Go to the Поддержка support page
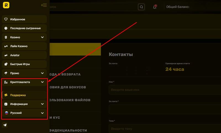Image resolution: width=221 pixels, height=133 pixels. click(x=18, y=95)
